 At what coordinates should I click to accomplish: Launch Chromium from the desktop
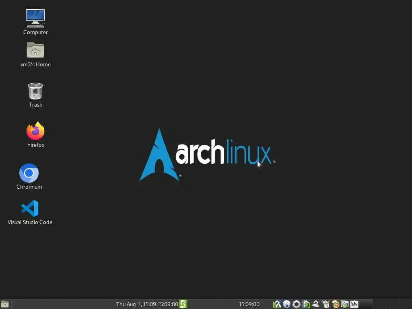click(x=29, y=173)
